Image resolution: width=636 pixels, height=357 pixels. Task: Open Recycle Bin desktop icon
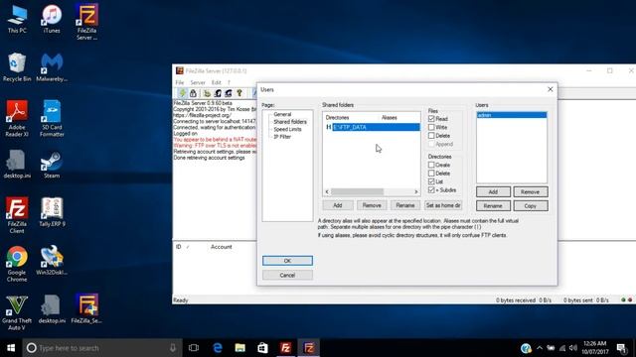click(x=17, y=67)
